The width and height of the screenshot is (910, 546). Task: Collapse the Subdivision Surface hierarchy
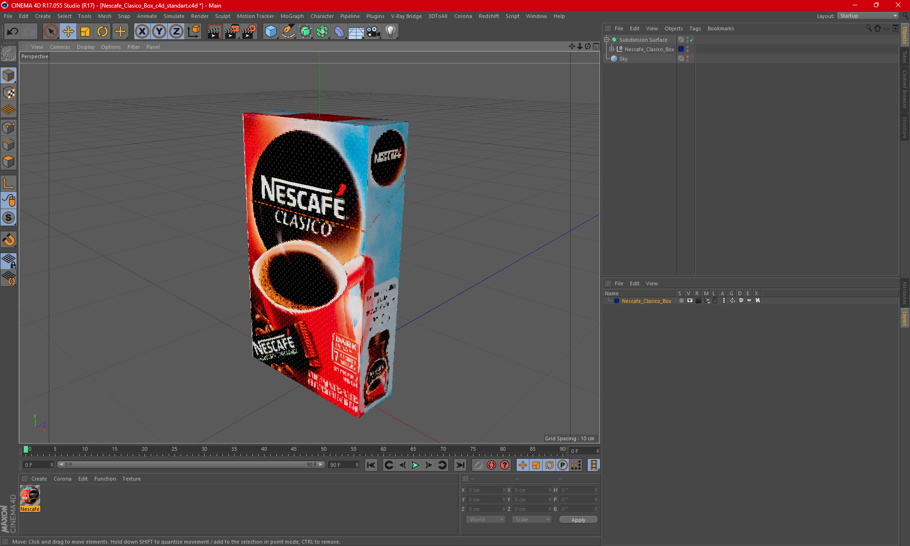pyautogui.click(x=607, y=40)
